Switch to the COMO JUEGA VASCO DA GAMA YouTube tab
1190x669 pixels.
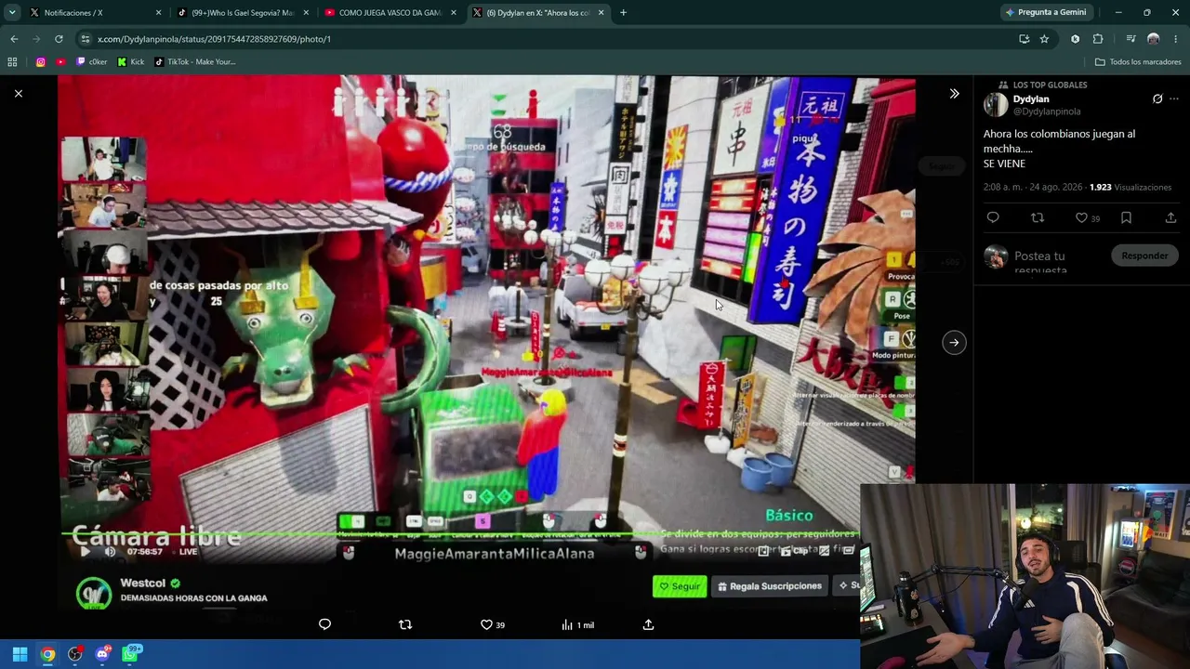pos(389,13)
